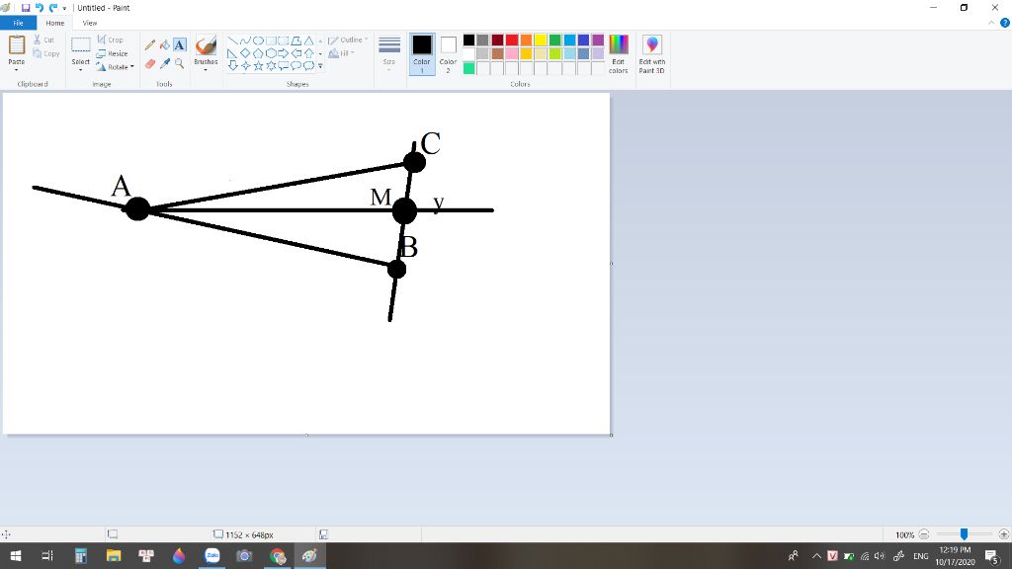Screen dimensions: 1012x569
Task: Open the shape Fill dropdown
Action: pos(342,53)
